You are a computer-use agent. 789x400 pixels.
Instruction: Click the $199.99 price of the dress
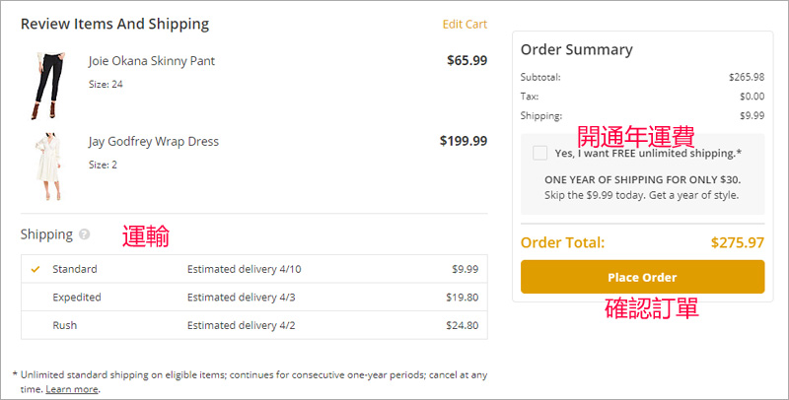(463, 142)
